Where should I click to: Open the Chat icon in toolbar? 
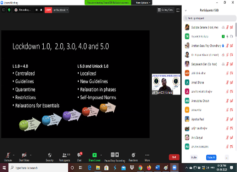79,155
